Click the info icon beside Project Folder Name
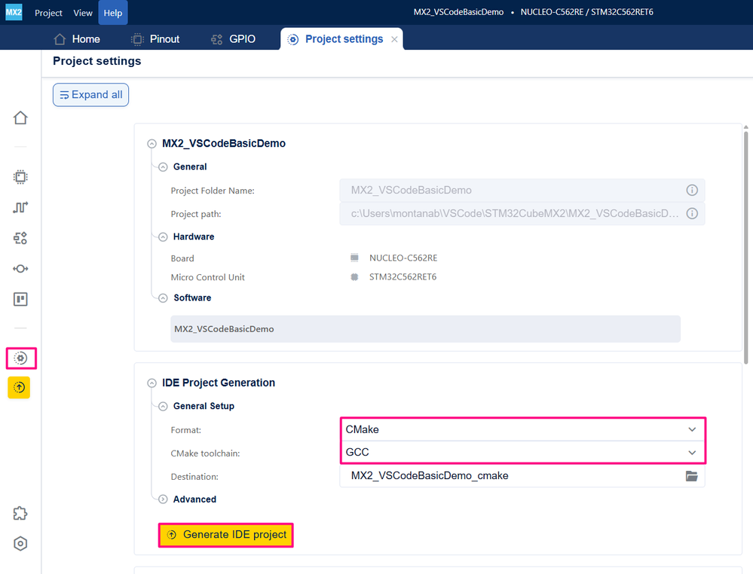 (x=691, y=190)
